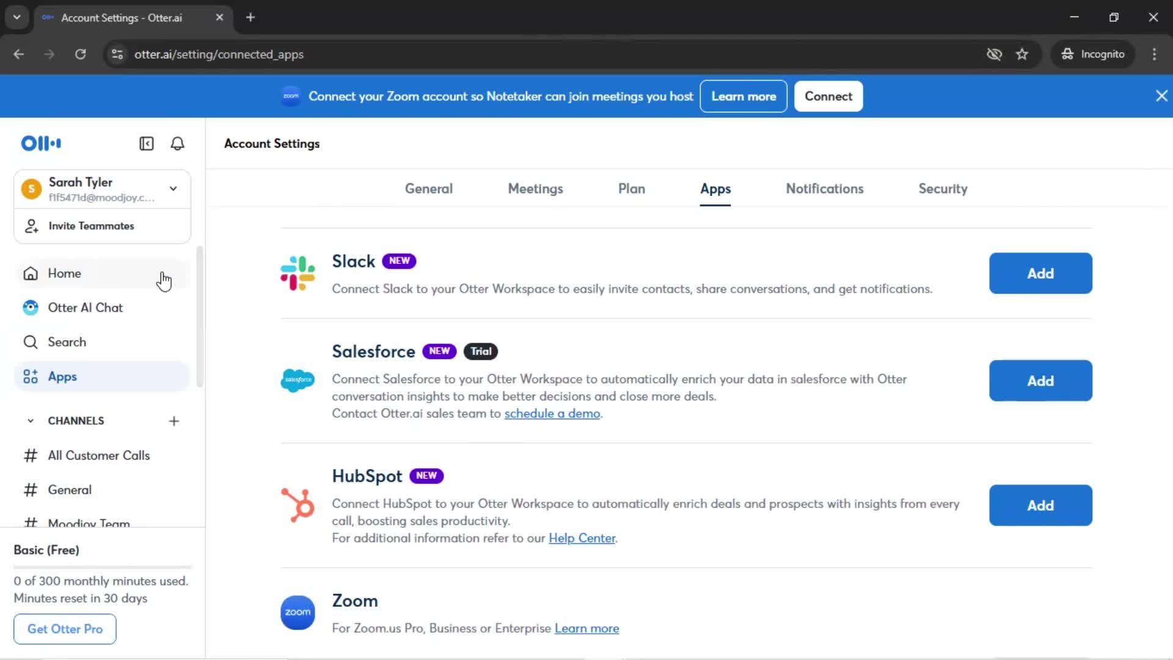Click the Otter AI Chat icon
1173x660 pixels.
coord(31,307)
